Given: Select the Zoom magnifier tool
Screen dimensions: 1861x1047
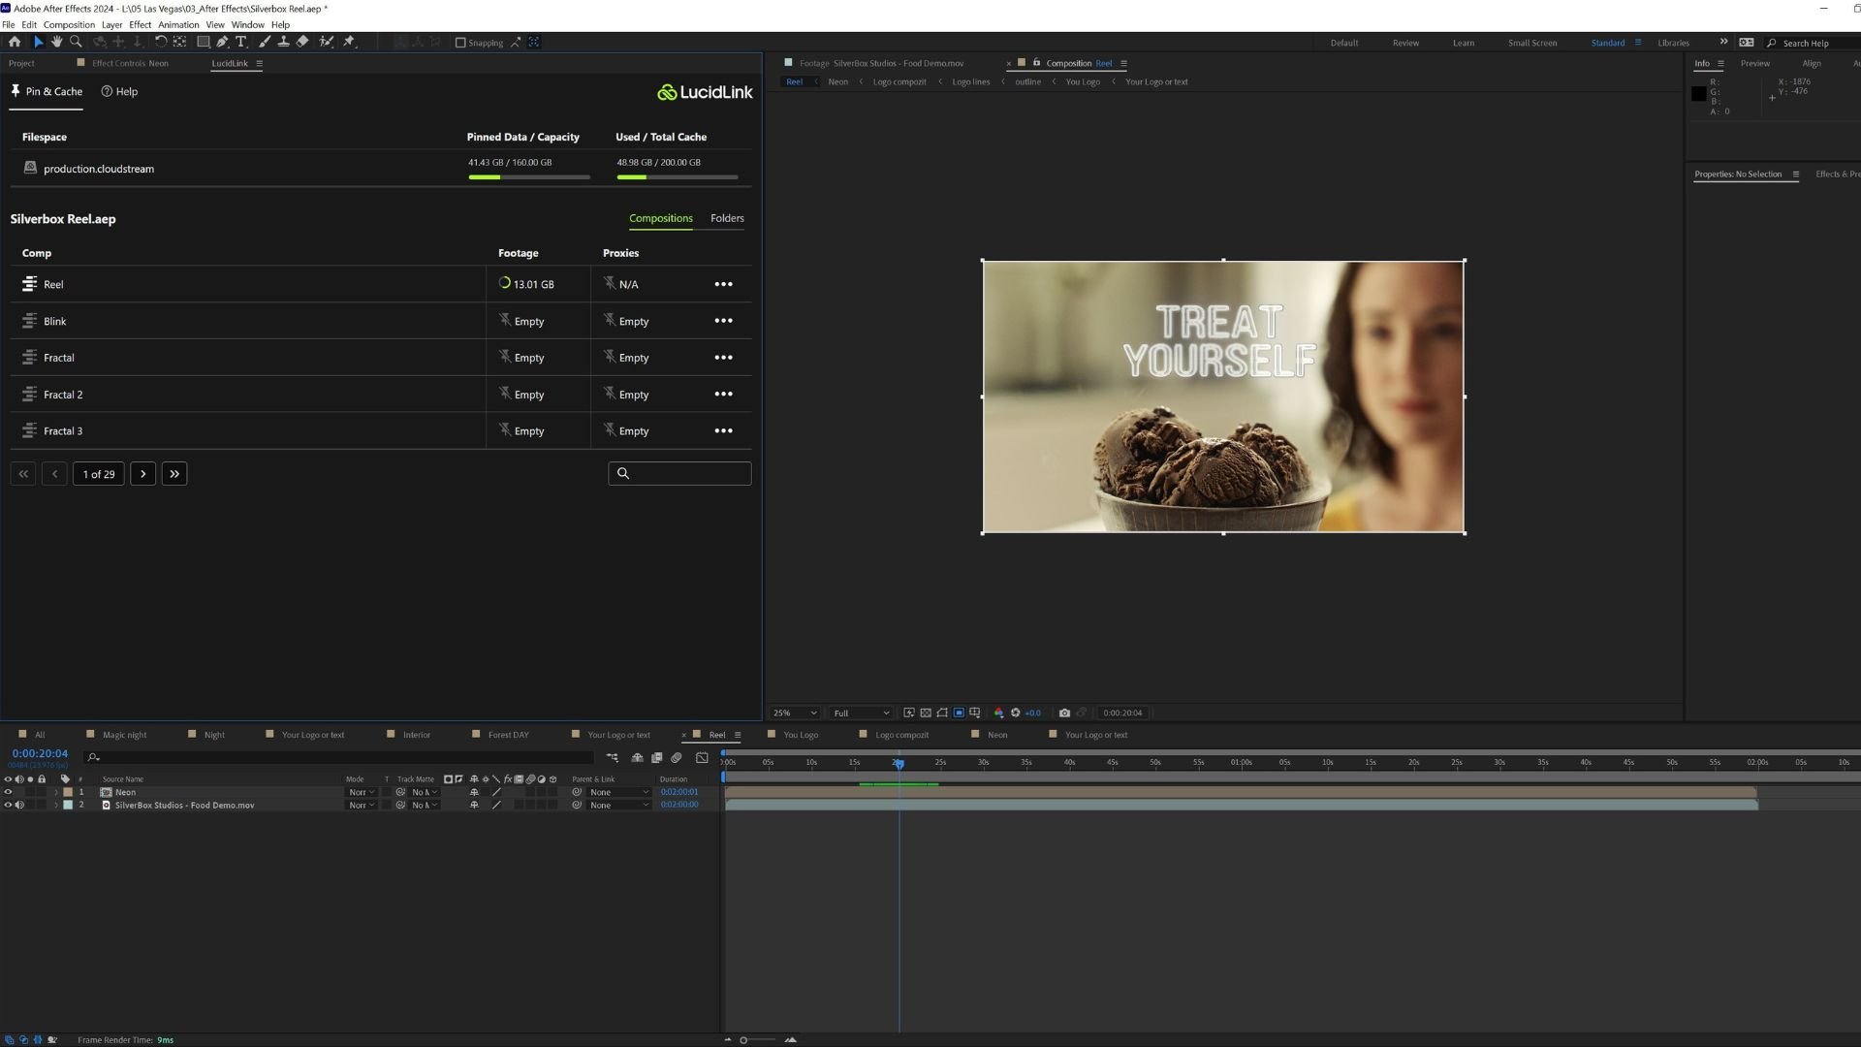Looking at the screenshot, I should click(76, 42).
